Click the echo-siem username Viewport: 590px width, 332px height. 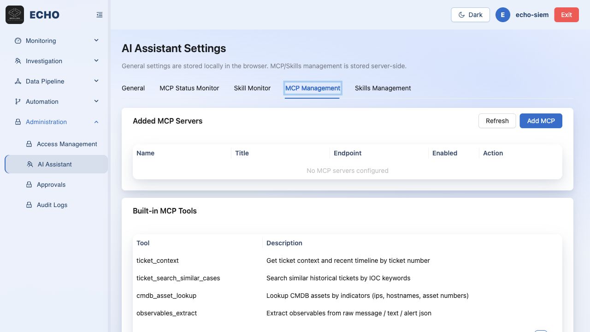[532, 15]
